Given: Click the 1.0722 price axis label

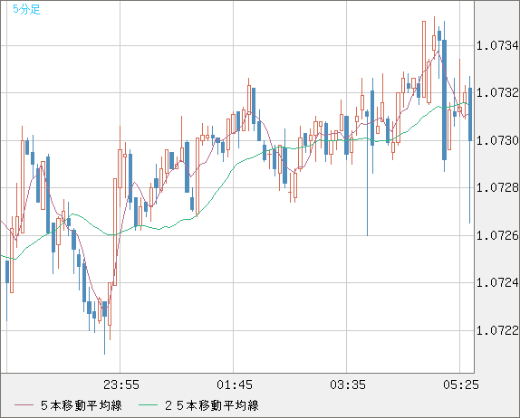Looking at the screenshot, I should click(x=497, y=330).
